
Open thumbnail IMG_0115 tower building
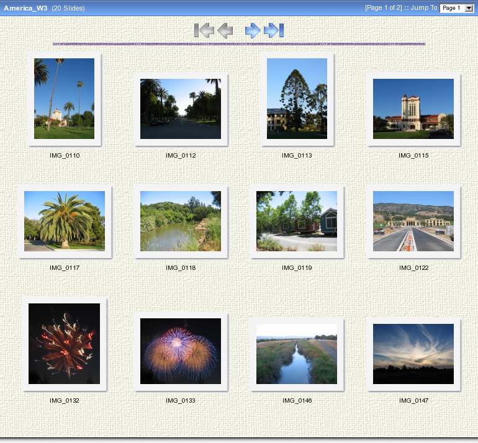(x=413, y=109)
